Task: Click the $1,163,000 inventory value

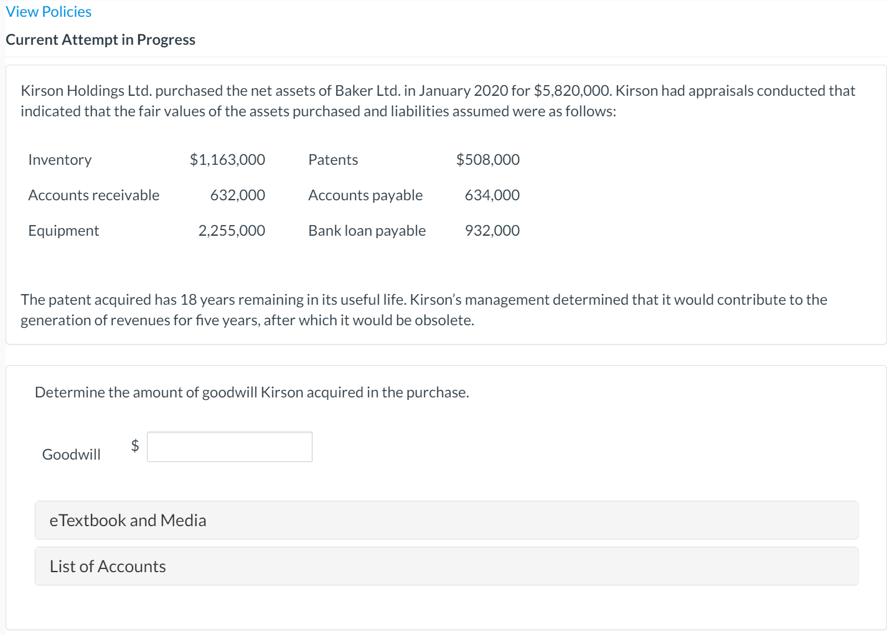Action: (x=227, y=160)
